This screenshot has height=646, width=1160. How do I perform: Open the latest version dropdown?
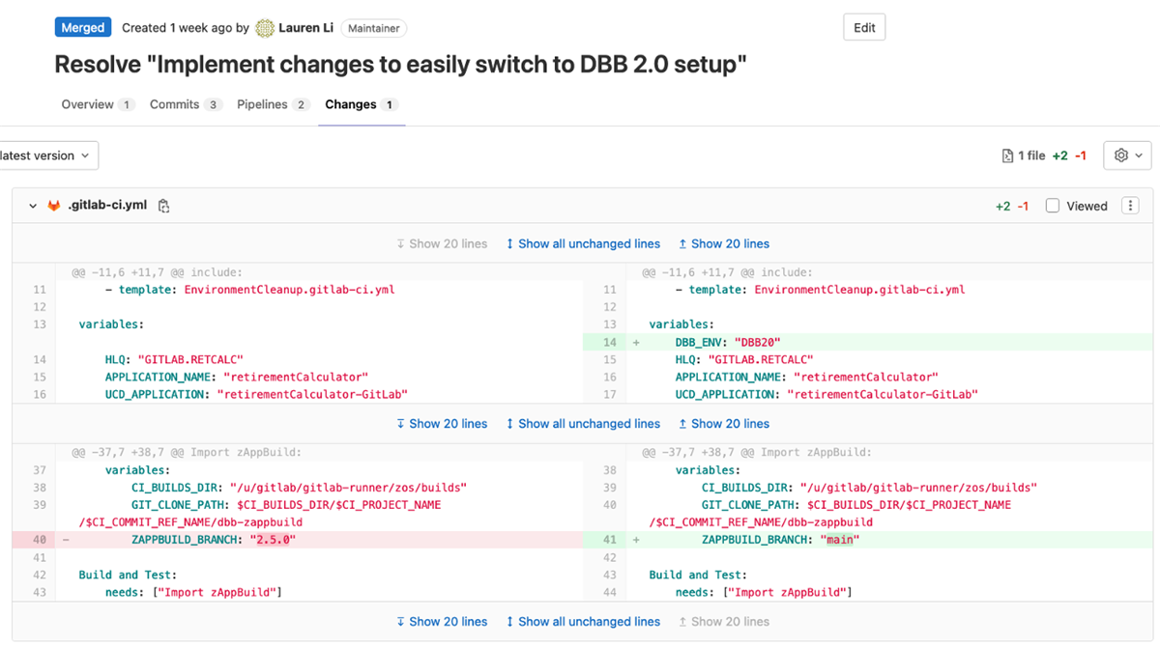pos(42,154)
